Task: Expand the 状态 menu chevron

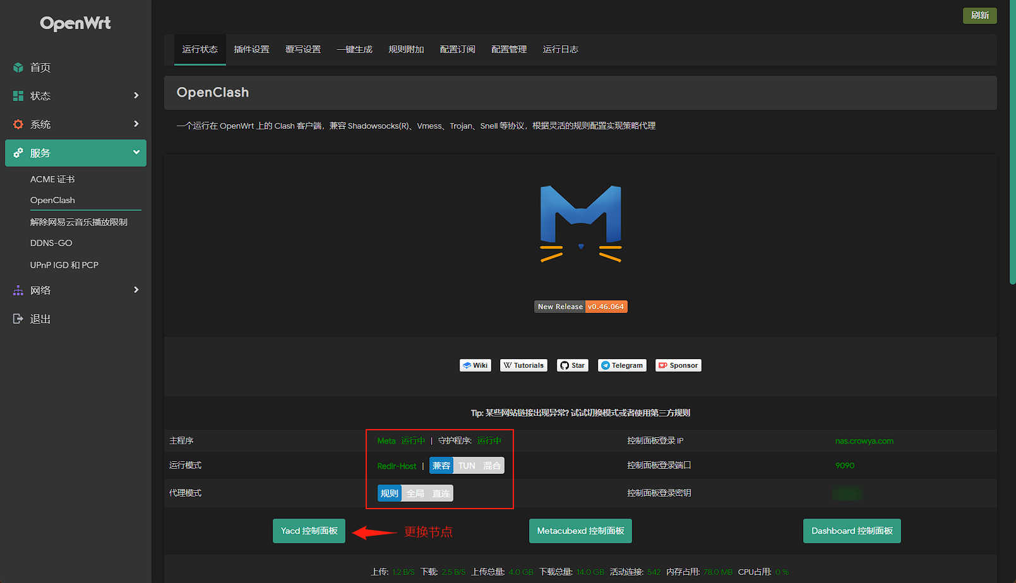Action: 136,95
